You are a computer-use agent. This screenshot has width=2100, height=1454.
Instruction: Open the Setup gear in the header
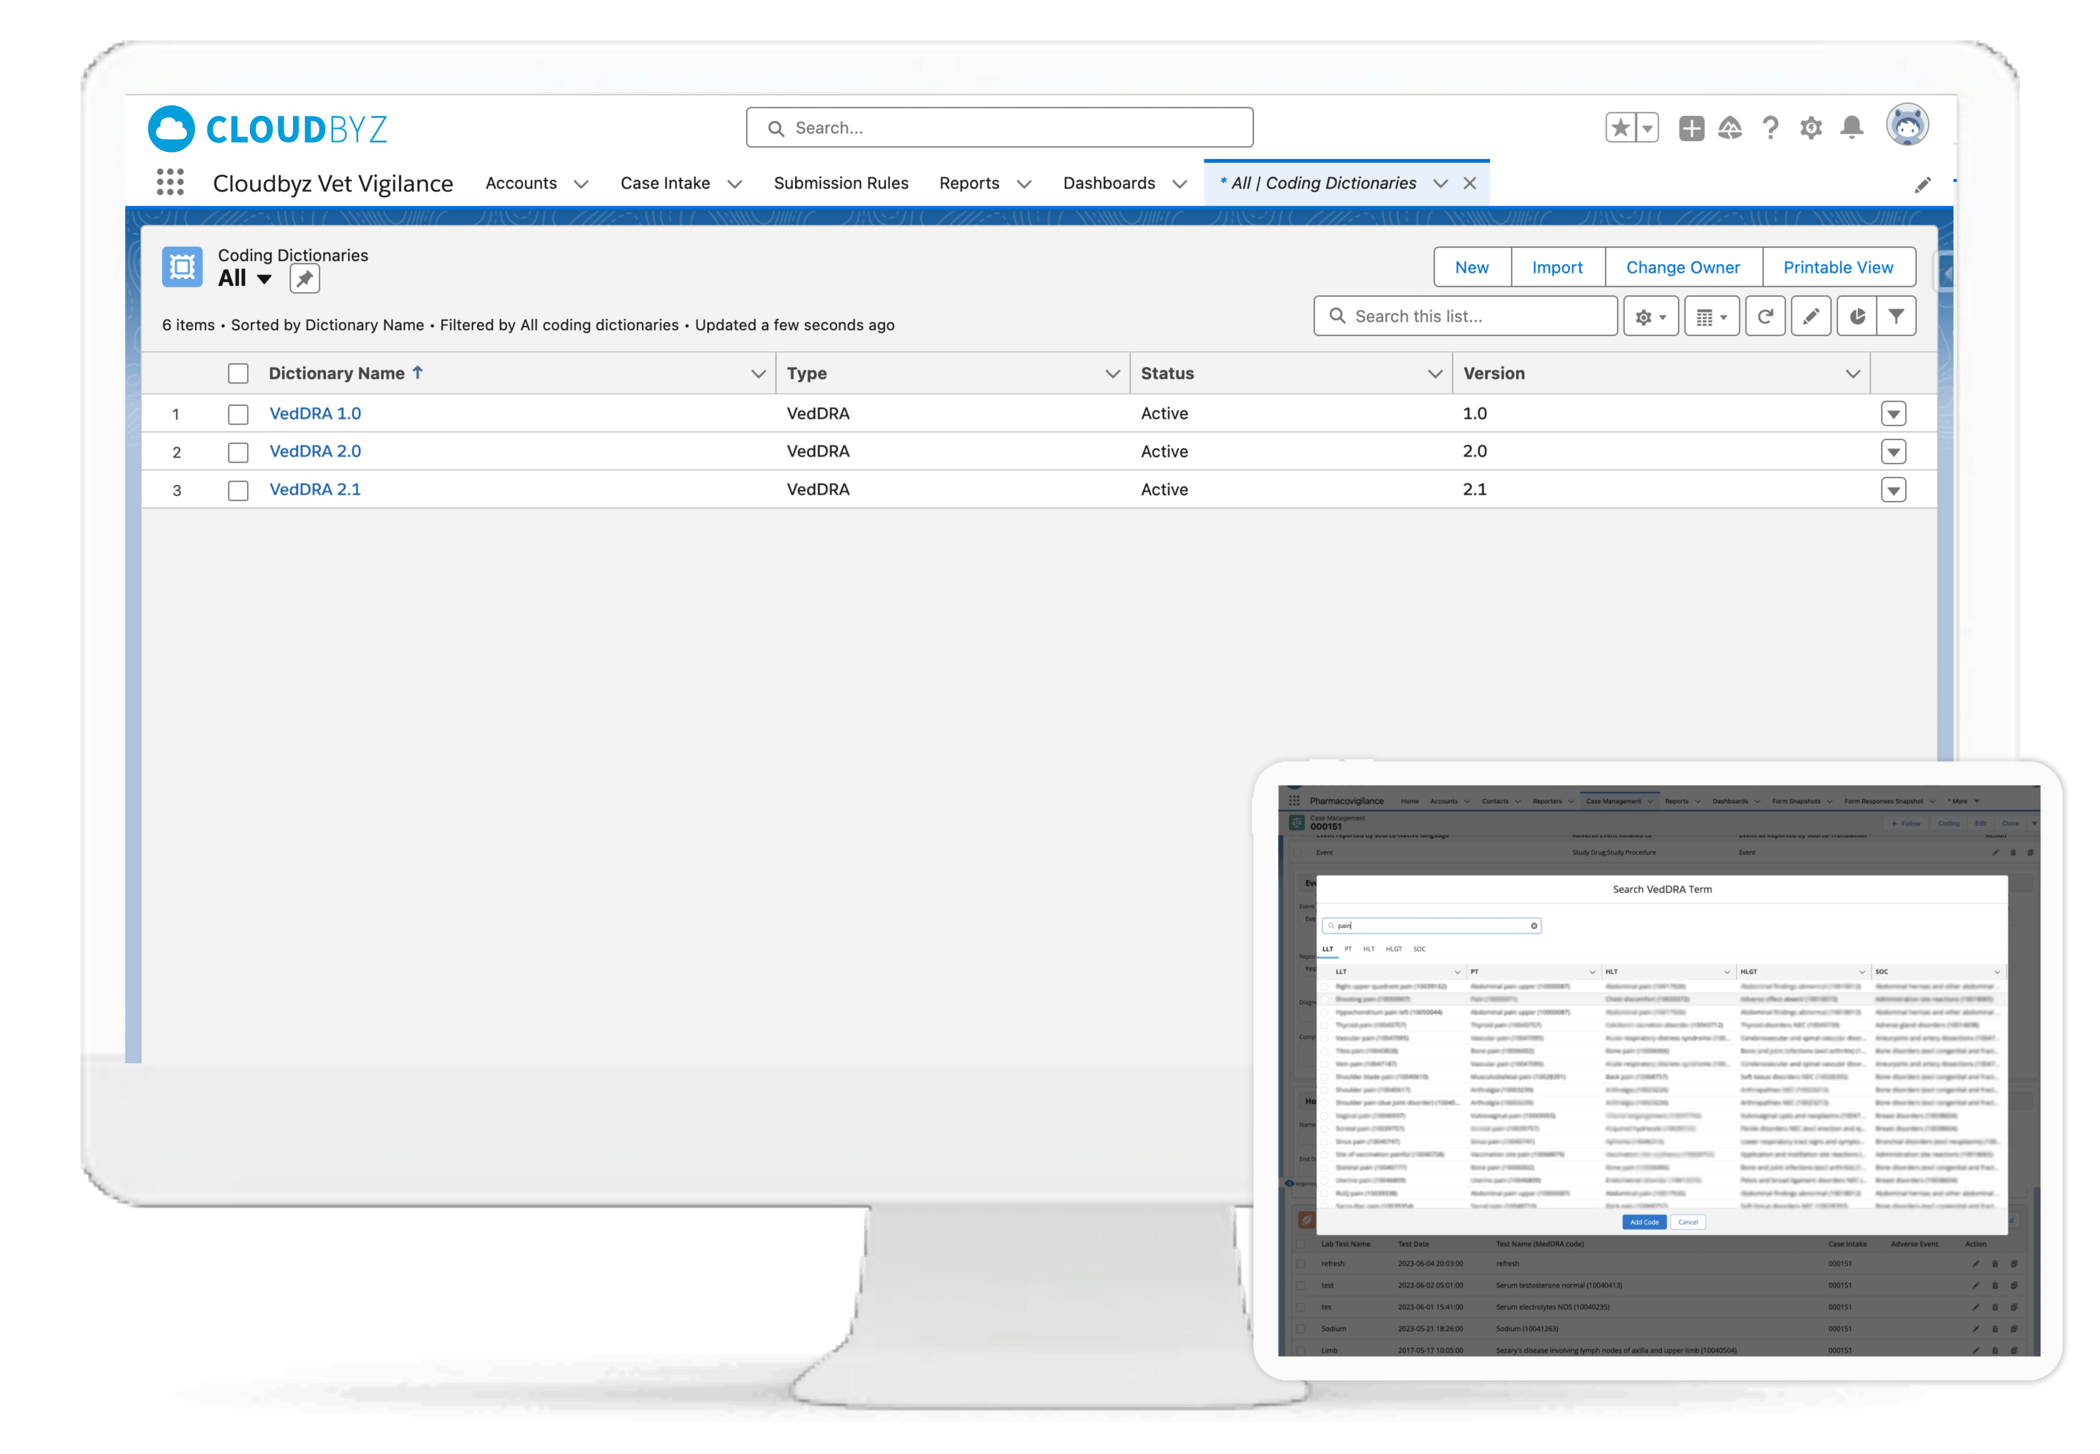click(1811, 127)
